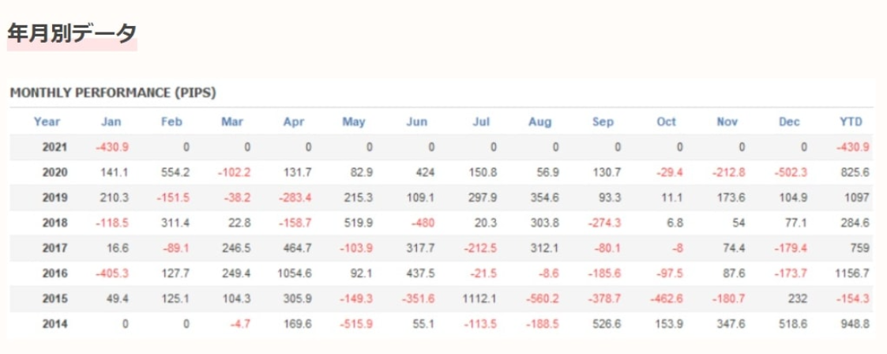
Task: Click the 2019 year row label
Action: [x=55, y=198]
